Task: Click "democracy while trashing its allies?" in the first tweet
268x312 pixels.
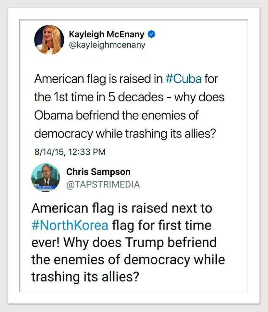Action: tap(125, 133)
